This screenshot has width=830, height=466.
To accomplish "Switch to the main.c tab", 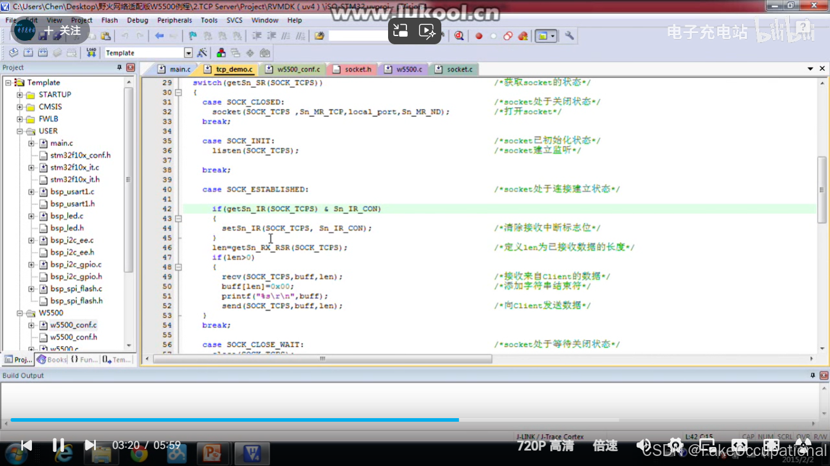I will click(x=175, y=69).
